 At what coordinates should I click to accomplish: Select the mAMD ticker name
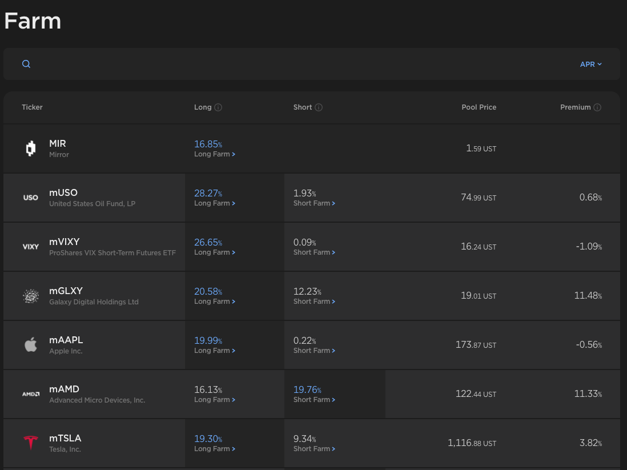click(x=64, y=389)
